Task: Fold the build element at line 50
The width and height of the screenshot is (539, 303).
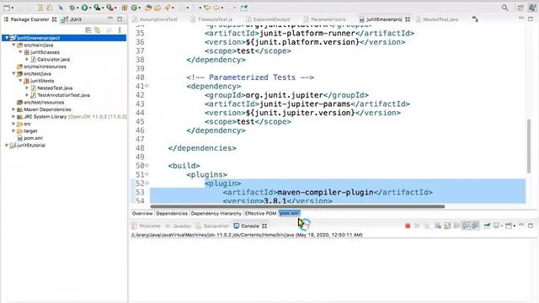Action: click(x=147, y=166)
